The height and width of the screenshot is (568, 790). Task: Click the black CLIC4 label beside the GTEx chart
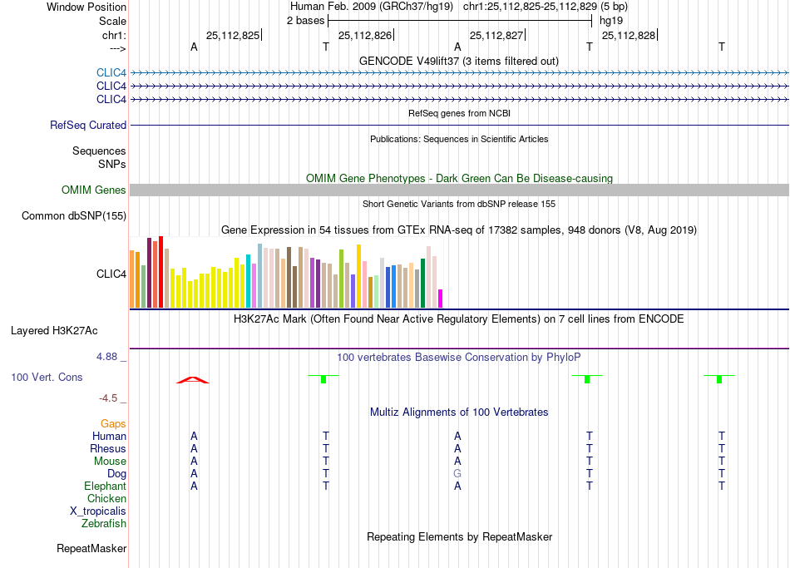(111, 274)
